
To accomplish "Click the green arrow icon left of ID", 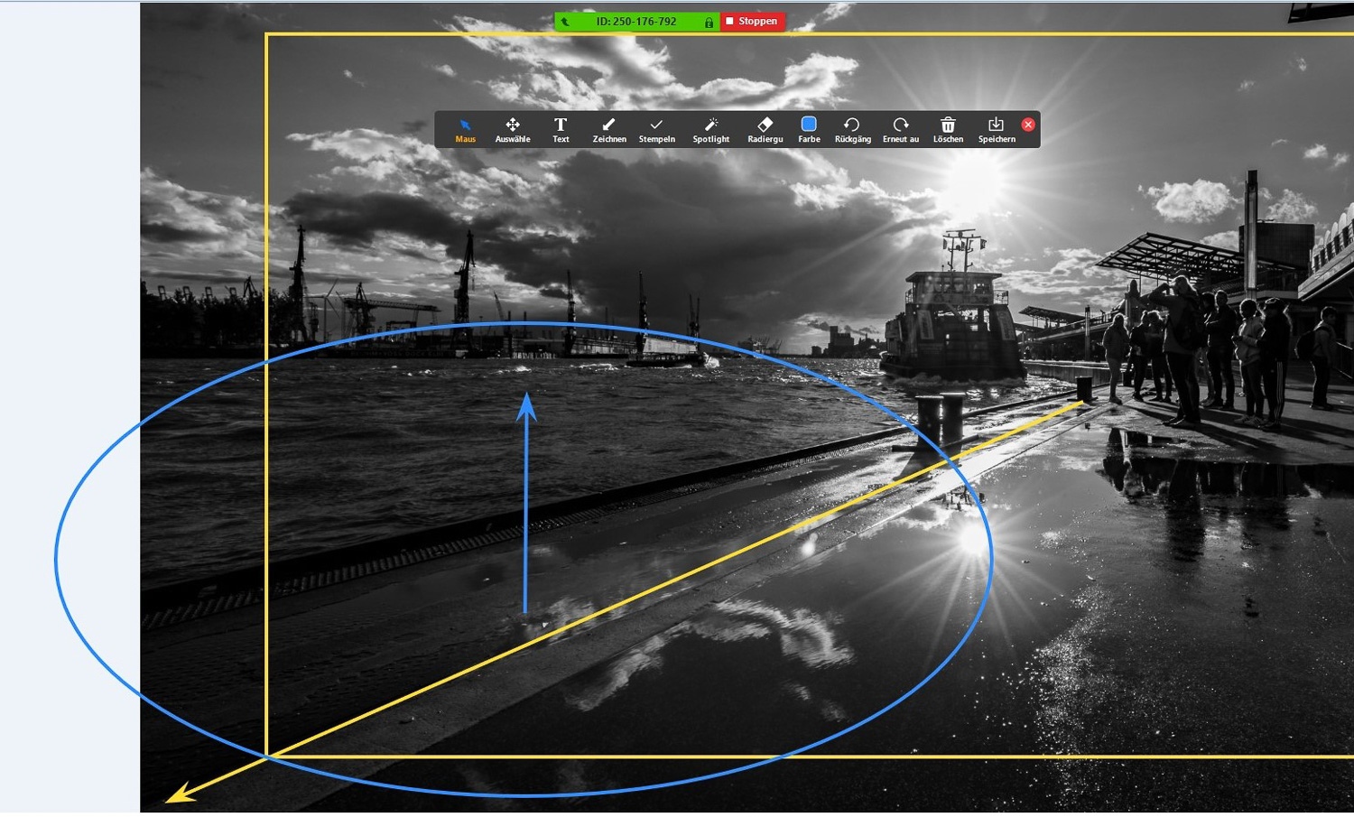I will pos(566,22).
